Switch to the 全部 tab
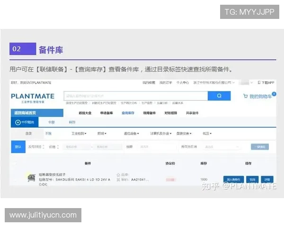Screen dimensions: 284x227 pyautogui.click(x=52, y=122)
